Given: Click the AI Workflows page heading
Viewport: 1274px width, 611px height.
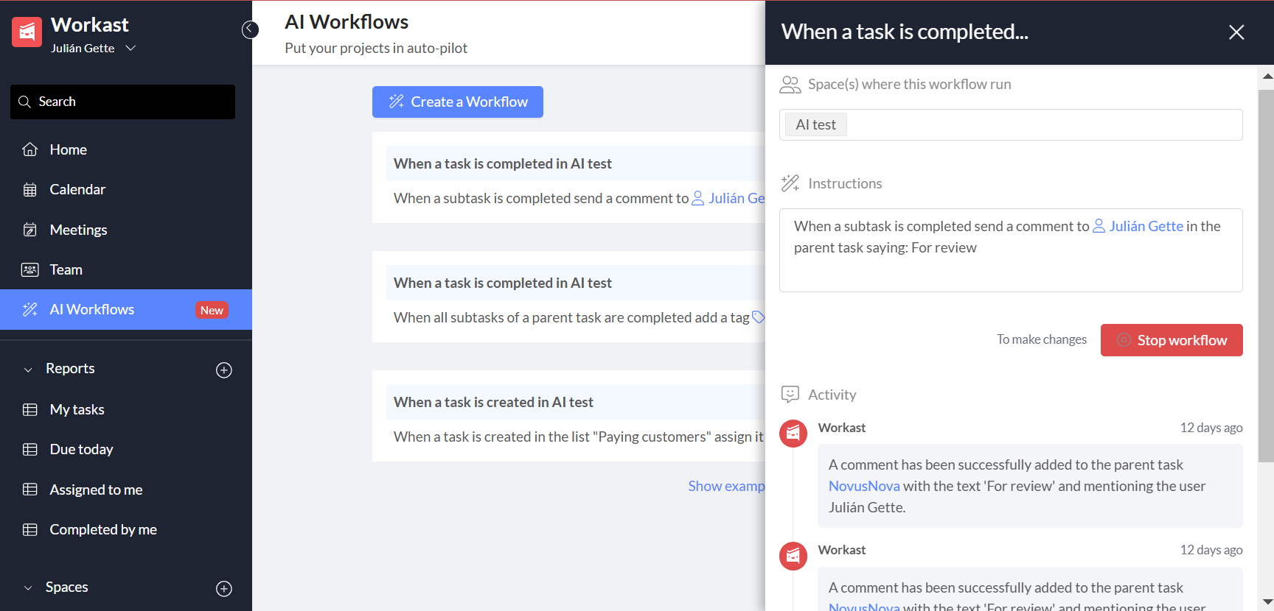Looking at the screenshot, I should 347,22.
